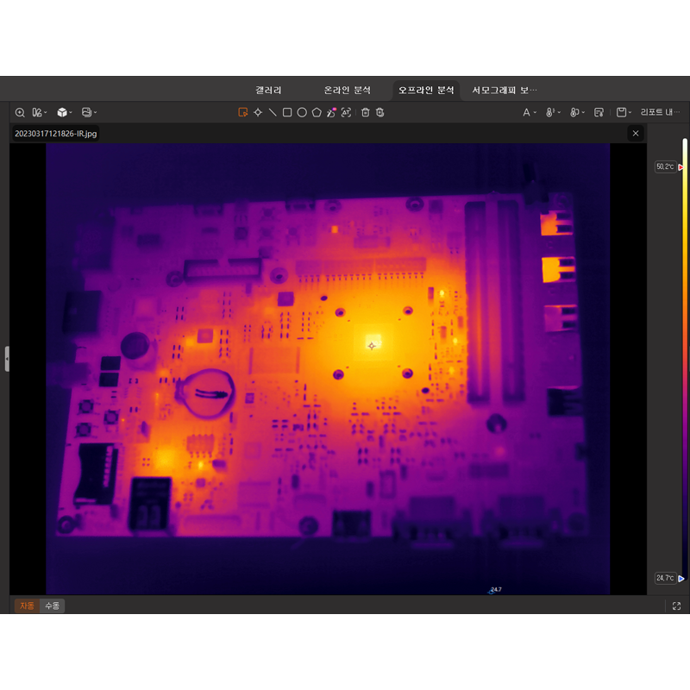Select the polygon measurement tool
Screen dimensions: 690x690
pos(317,112)
